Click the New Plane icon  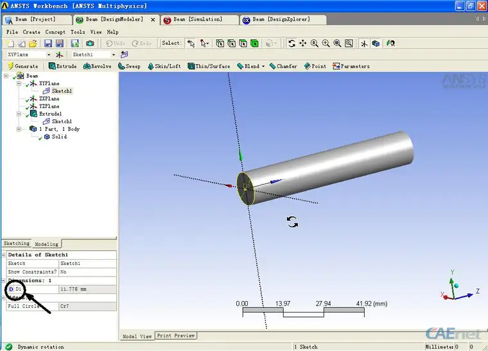click(x=60, y=55)
